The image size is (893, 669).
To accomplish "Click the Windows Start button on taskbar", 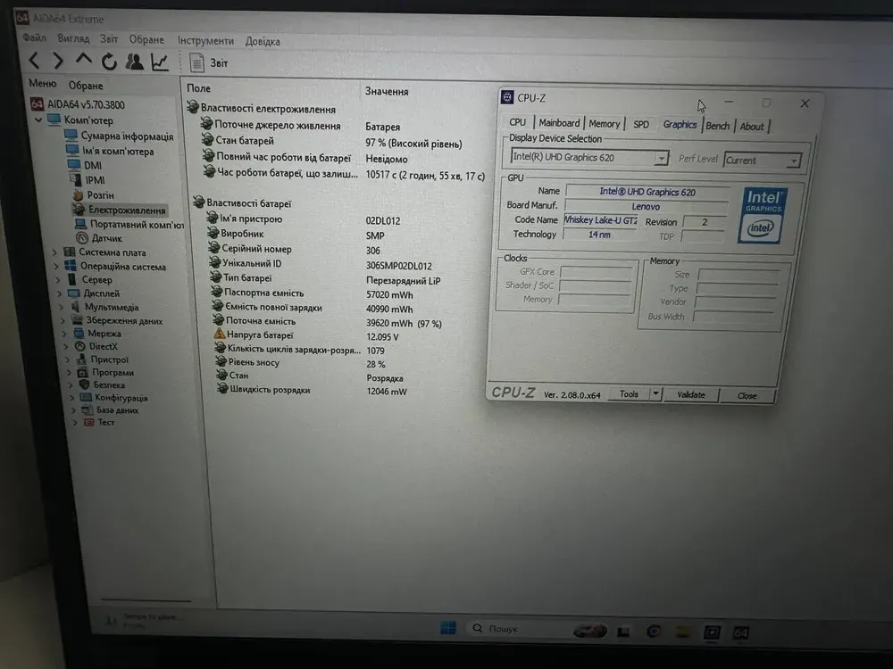I will click(x=447, y=629).
